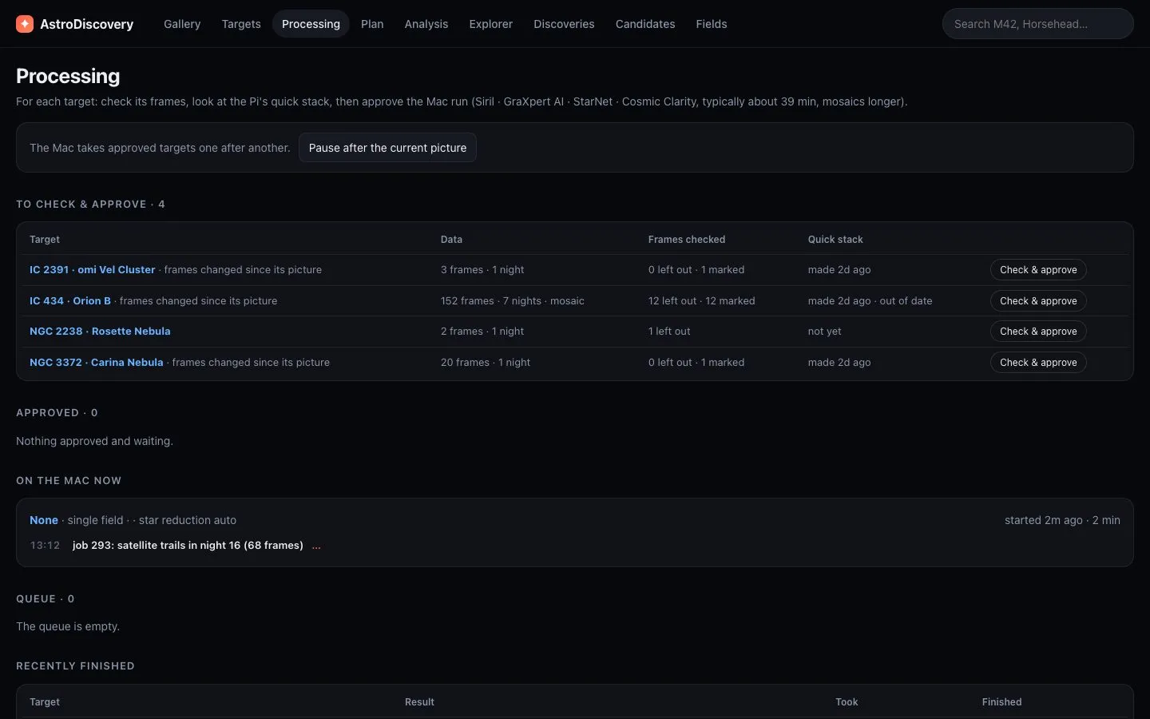1150x719 pixels.
Task: Open the IC 434 Orion B link
Action: pyautogui.click(x=70, y=301)
